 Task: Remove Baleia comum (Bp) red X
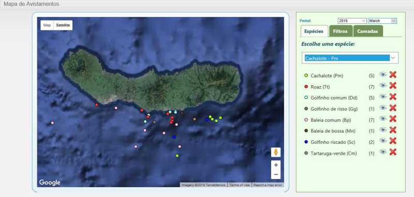pos(393,119)
